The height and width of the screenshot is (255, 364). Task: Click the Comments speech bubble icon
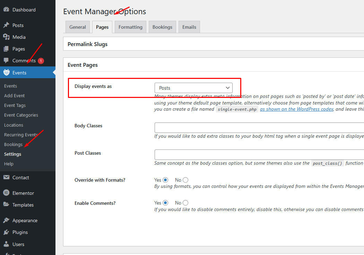pos(6,61)
